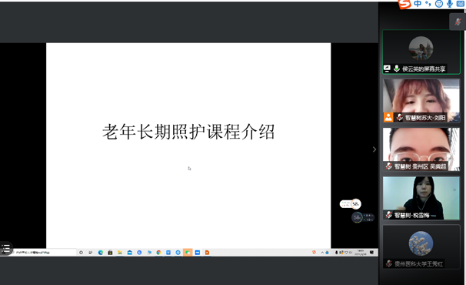
Task: Open the hamburger list menu at bottom left
Action: pyautogui.click(x=6, y=248)
